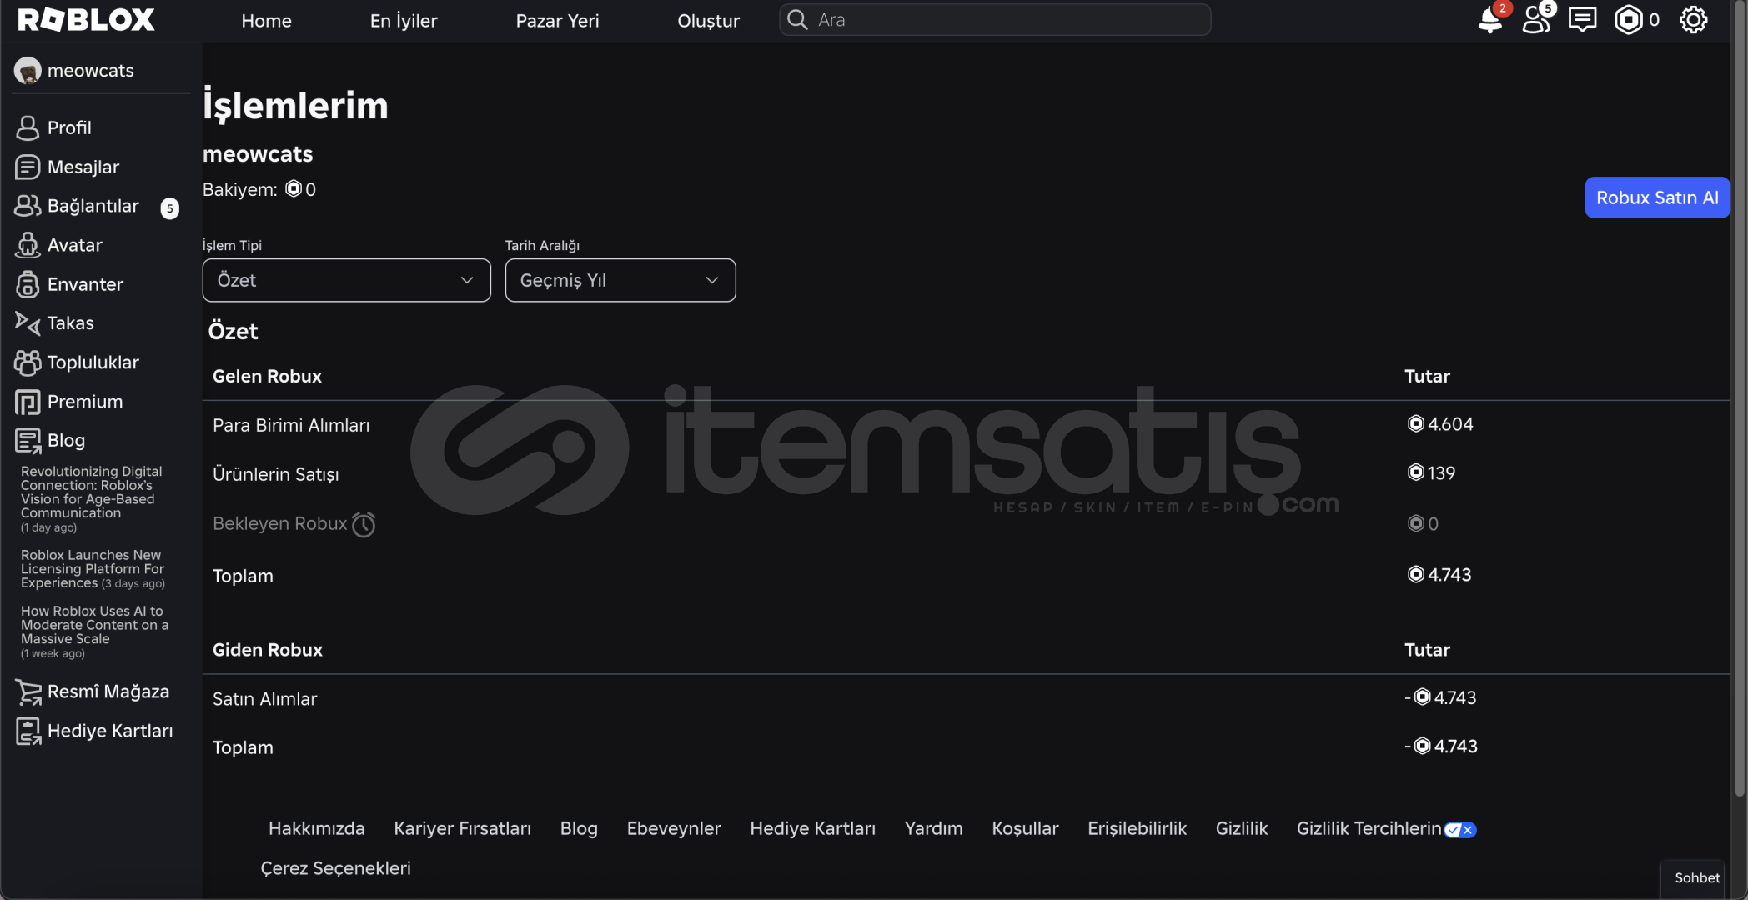Open Envanter link in sidebar
This screenshot has width=1748, height=900.
[x=85, y=284]
